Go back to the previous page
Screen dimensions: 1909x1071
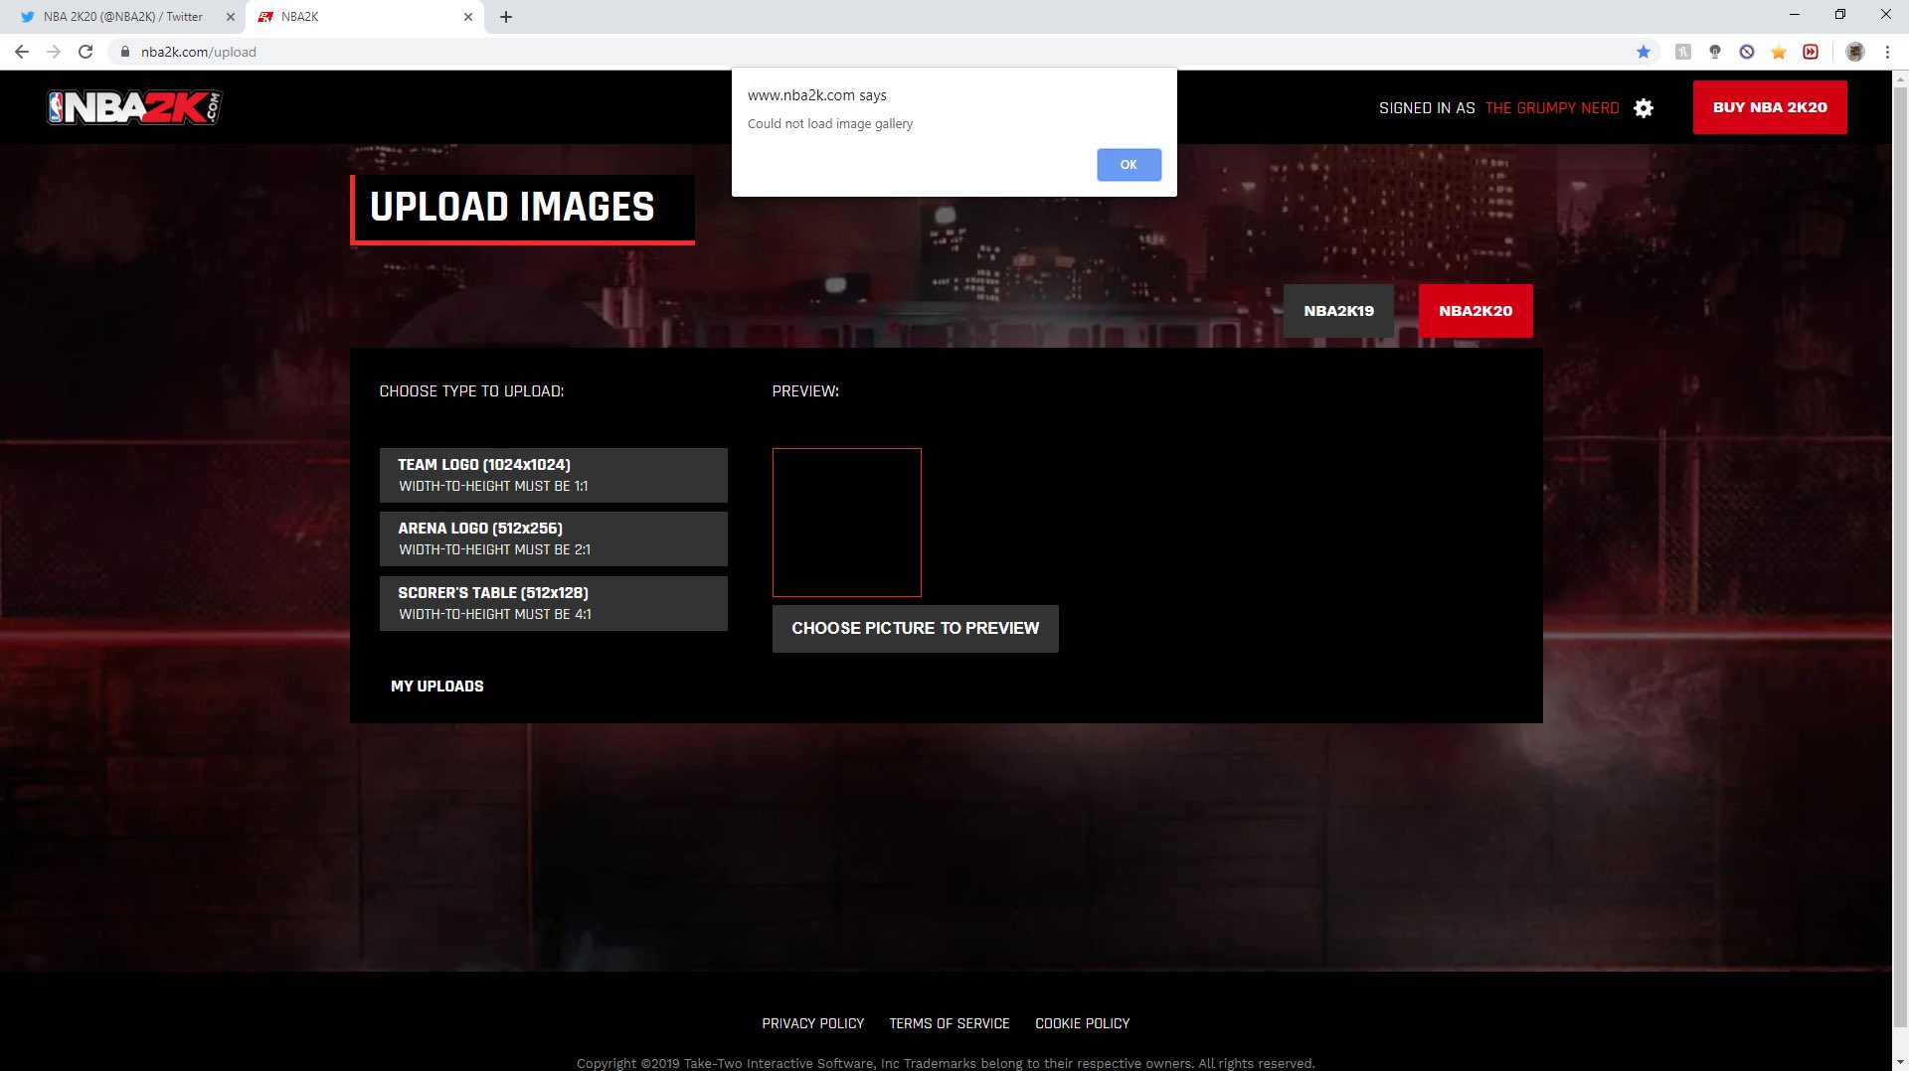(22, 52)
